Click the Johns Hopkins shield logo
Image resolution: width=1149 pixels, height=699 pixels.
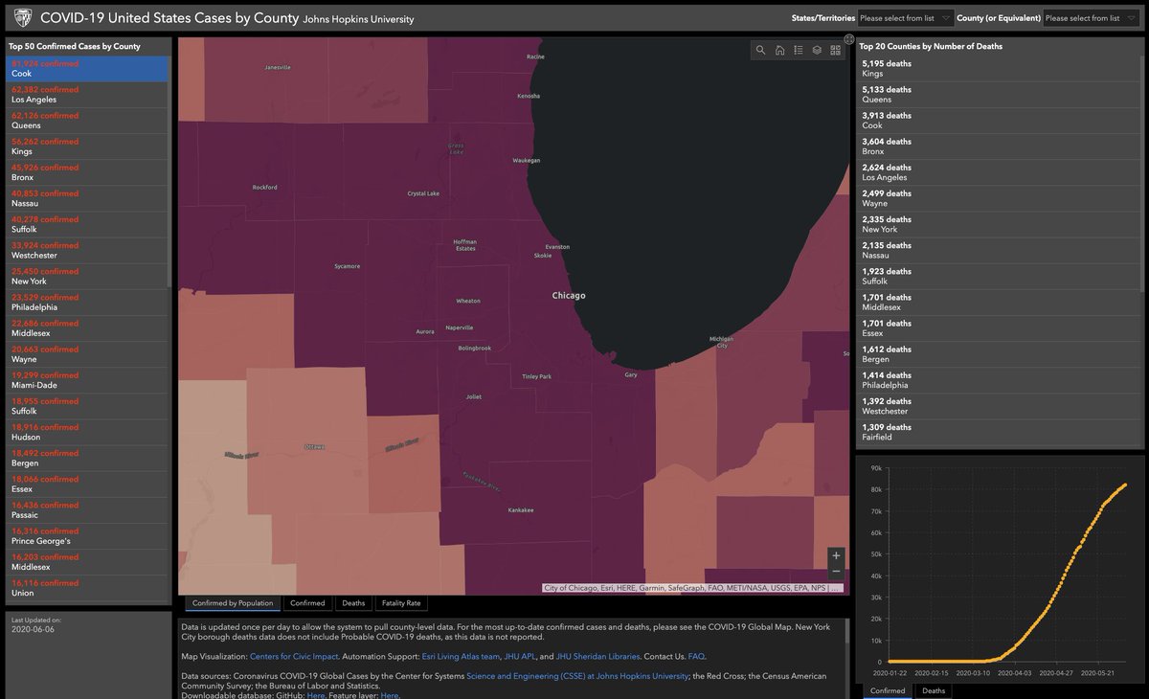tap(22, 17)
